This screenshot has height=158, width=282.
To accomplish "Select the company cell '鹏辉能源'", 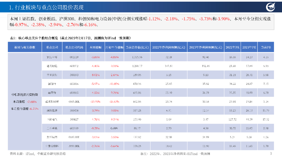I will [52, 111].
